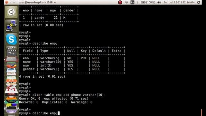Click the 'Field' column header
This screenshot has width=206, height=116.
point(28,51)
